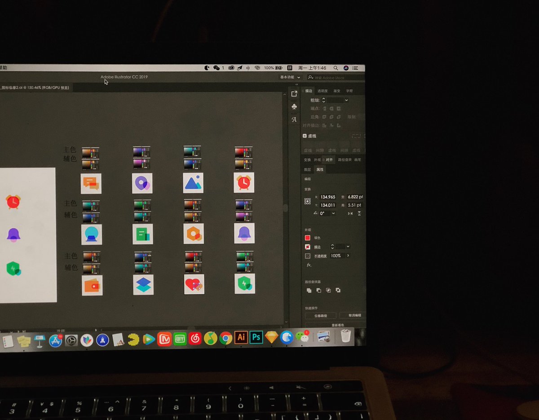Select the orange chat bubble icon artwork
This screenshot has height=420, width=539.
click(x=91, y=184)
